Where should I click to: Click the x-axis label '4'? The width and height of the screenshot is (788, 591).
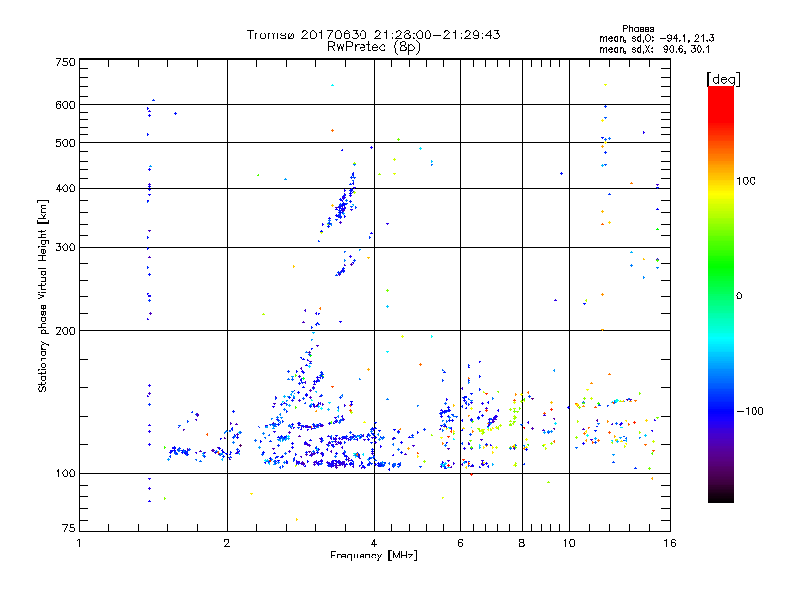coord(374,543)
